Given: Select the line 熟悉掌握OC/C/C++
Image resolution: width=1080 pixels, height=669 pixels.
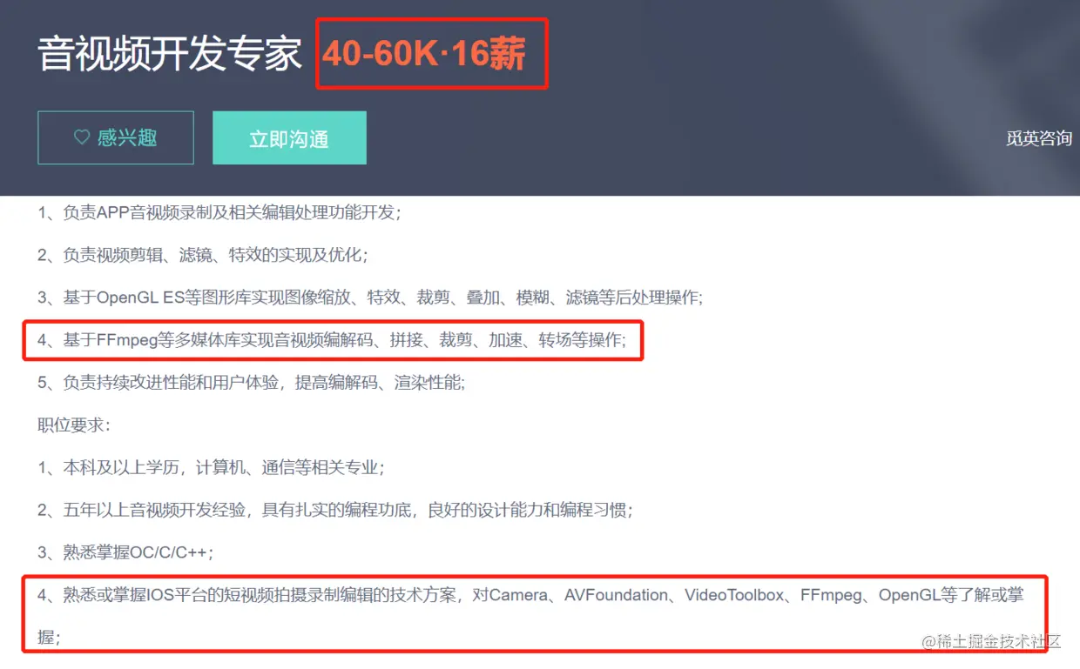Looking at the screenshot, I should (125, 553).
